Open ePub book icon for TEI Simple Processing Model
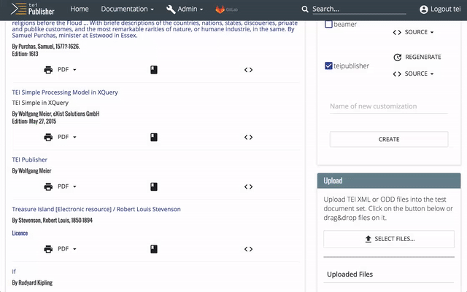Screen dimensions: 467x292 [154, 138]
